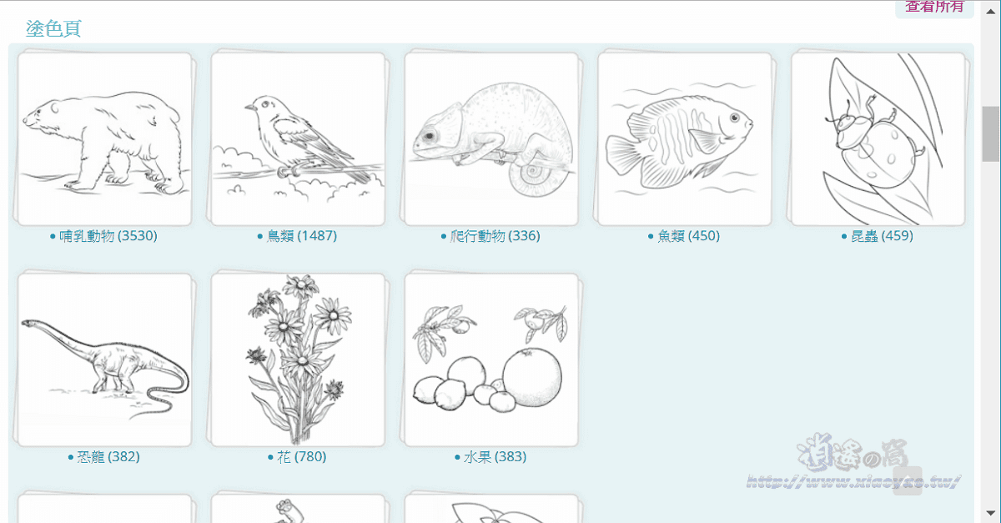
Task: Open the polar bear coloring thumbnail
Action: pos(104,139)
